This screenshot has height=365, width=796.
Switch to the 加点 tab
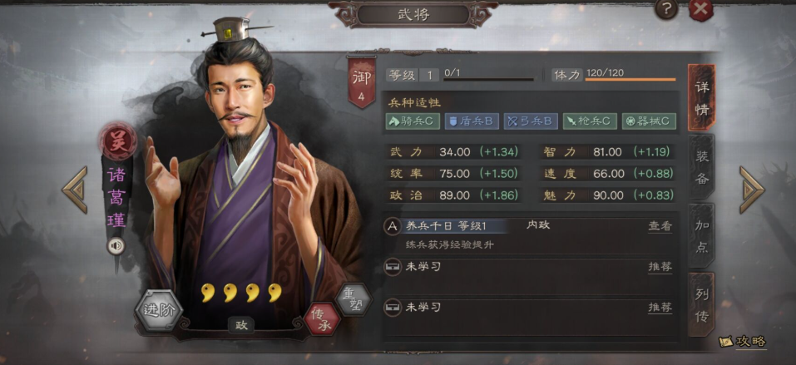[701, 235]
